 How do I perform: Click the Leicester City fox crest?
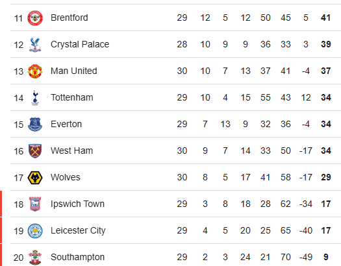35,231
